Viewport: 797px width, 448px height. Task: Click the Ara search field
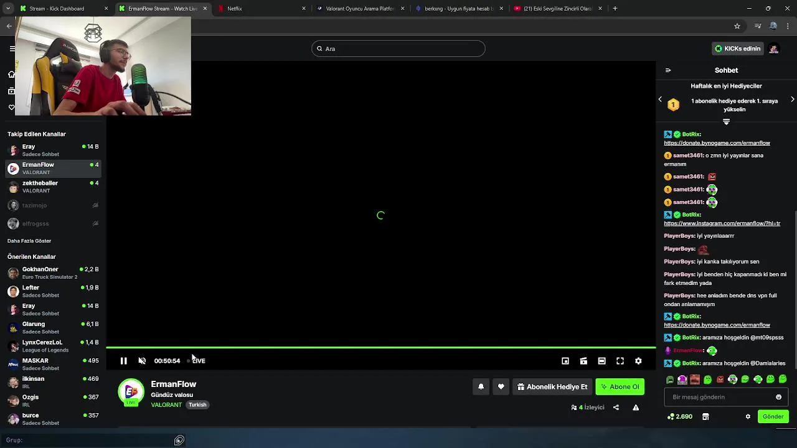tap(398, 49)
